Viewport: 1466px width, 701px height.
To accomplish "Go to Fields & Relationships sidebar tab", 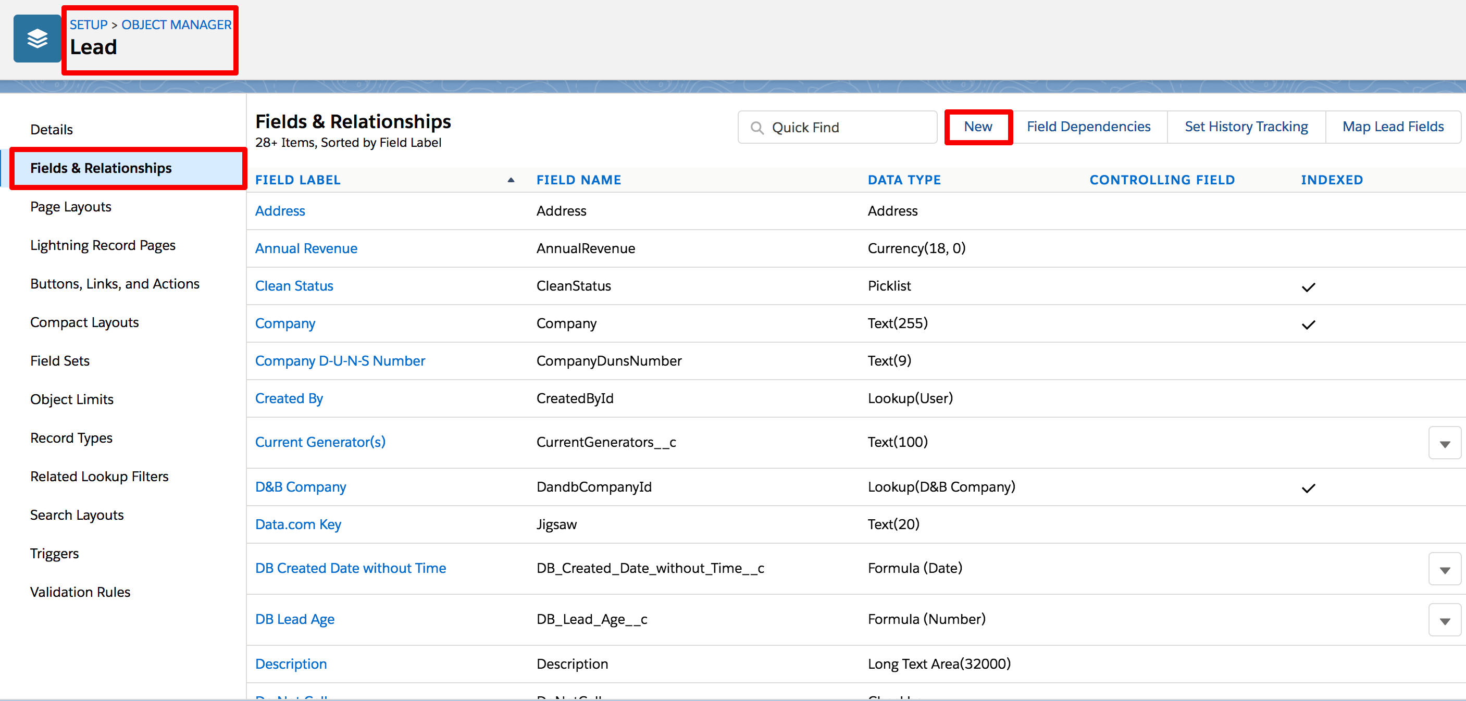I will point(101,168).
